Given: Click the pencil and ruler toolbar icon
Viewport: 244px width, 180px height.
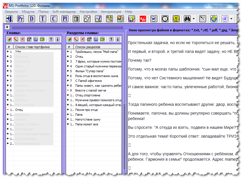Looking at the screenshot, I should point(109,19).
